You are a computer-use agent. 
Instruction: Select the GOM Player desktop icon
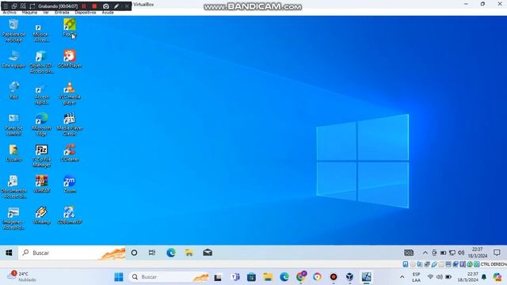(70, 59)
